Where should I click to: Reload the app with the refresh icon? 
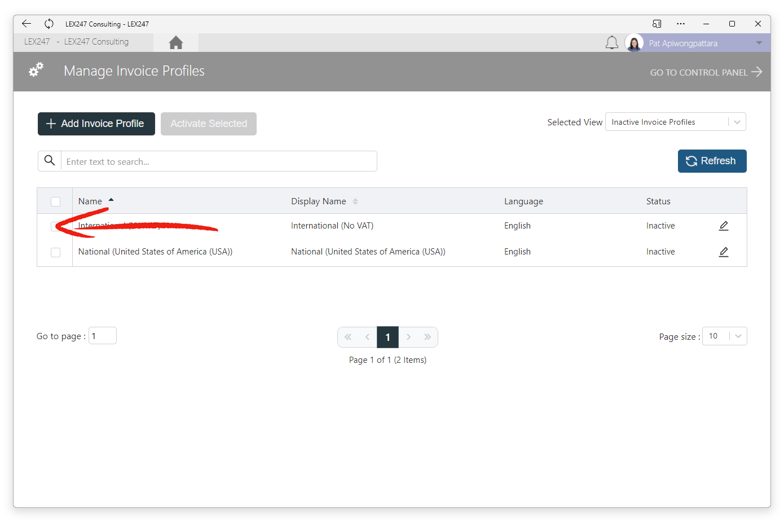pos(49,24)
